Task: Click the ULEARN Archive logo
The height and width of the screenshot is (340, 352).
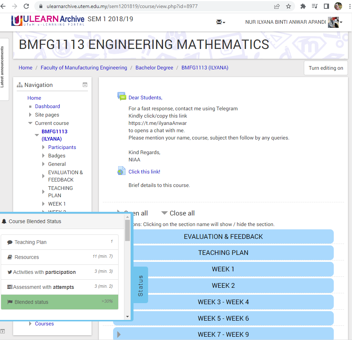Action: 48,20
